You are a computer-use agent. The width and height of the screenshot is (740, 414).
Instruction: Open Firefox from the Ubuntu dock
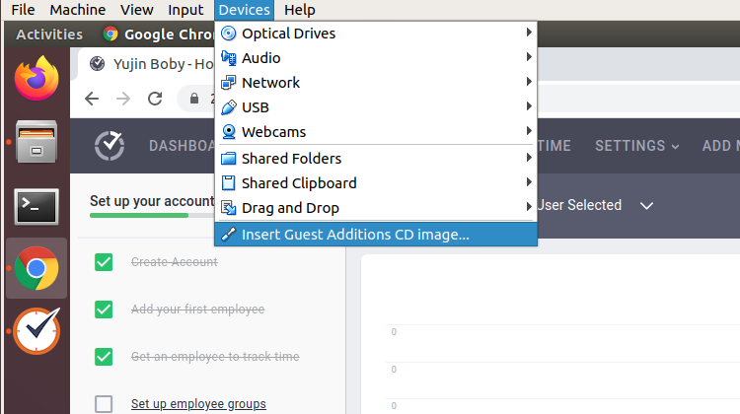(x=36, y=81)
